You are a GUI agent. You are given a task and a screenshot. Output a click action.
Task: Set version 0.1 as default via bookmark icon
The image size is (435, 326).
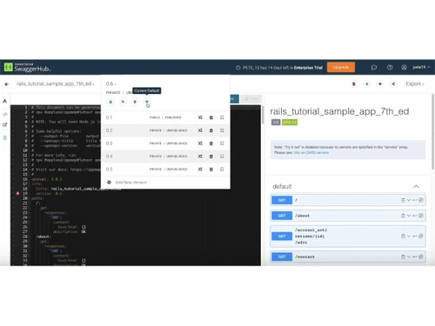222,117
